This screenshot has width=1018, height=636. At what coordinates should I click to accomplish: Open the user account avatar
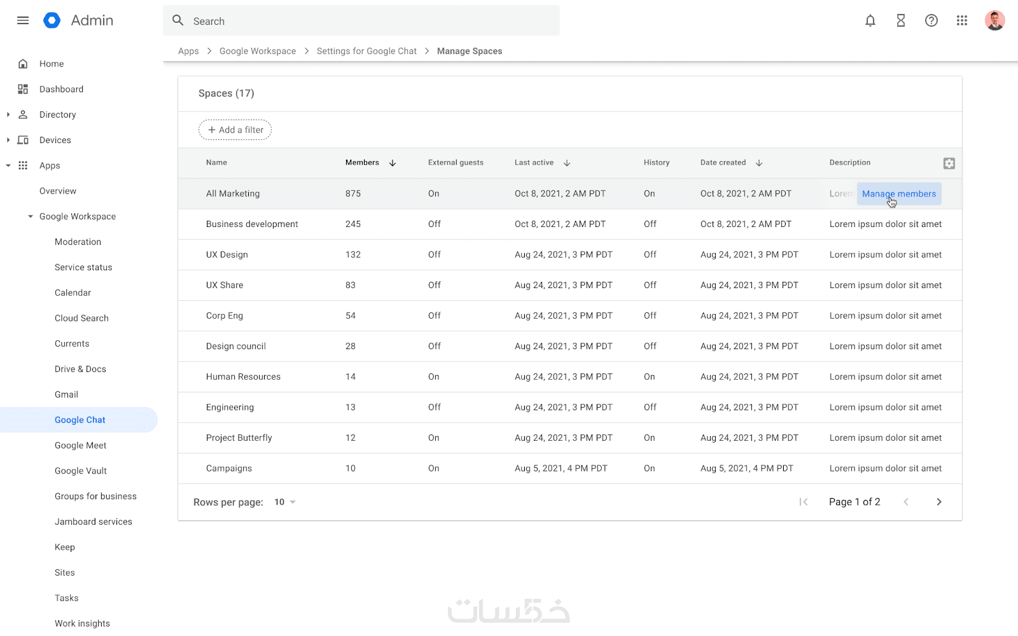tap(994, 21)
